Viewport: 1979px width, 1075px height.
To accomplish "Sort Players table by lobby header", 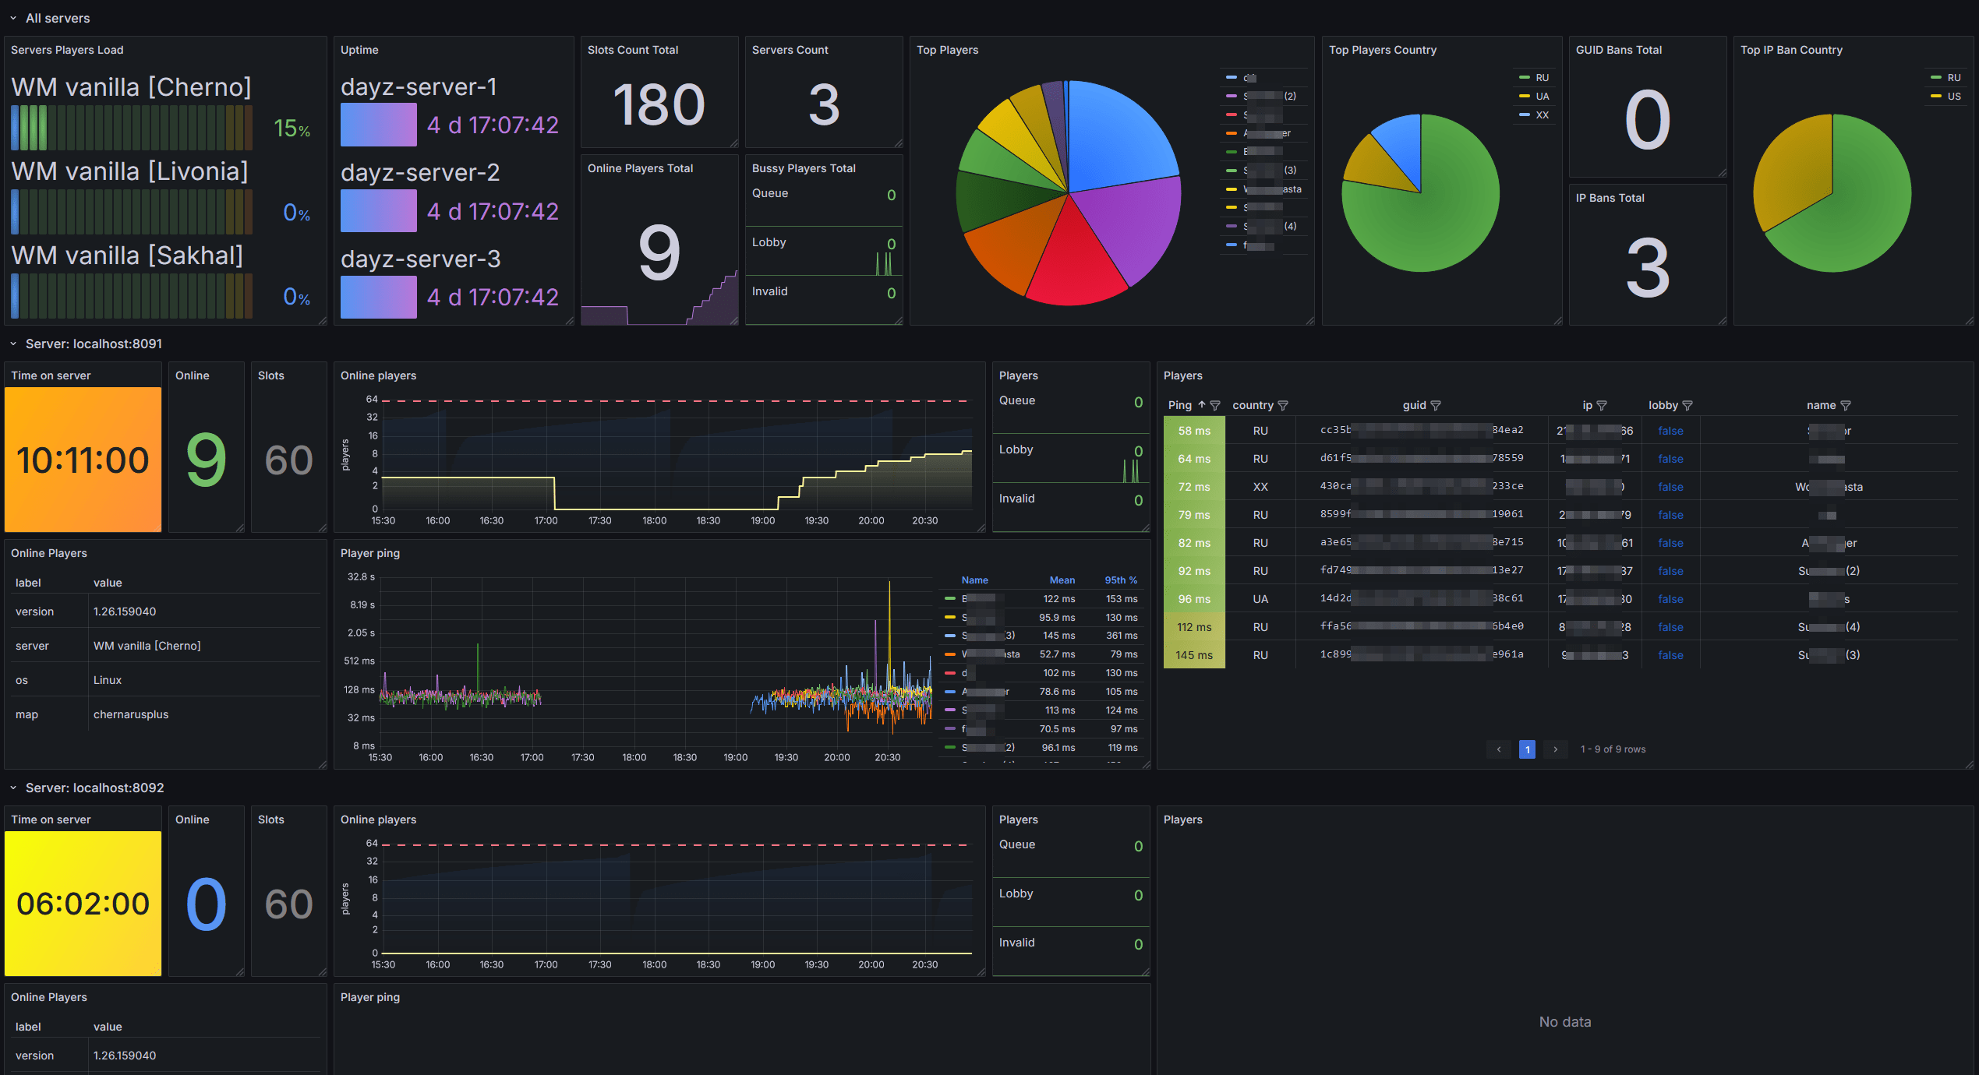I will [1663, 405].
